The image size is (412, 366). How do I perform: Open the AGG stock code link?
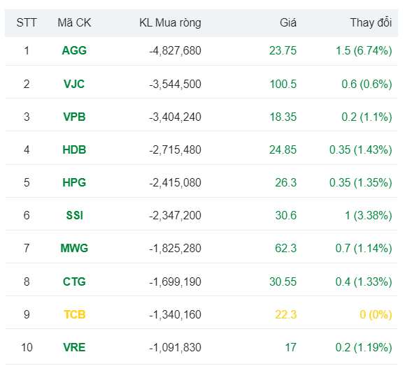click(x=74, y=50)
